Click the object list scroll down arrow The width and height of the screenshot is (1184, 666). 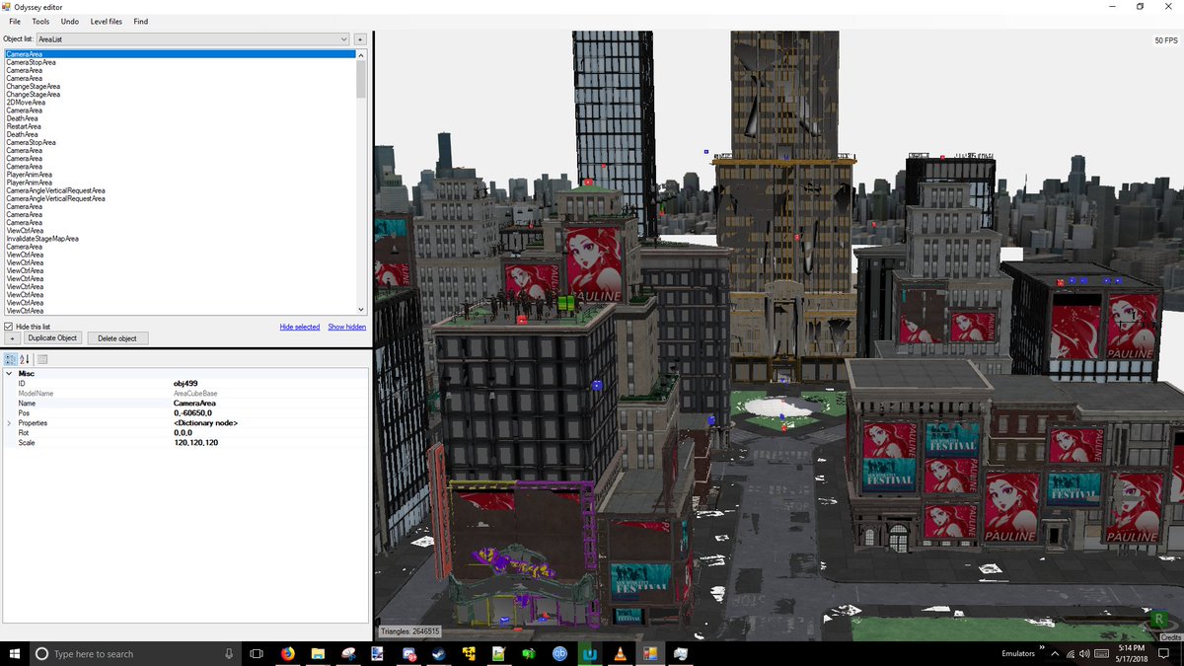pyautogui.click(x=361, y=310)
